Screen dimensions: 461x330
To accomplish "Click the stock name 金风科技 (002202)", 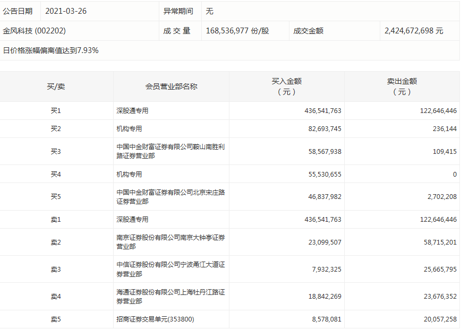I will pos(35,31).
